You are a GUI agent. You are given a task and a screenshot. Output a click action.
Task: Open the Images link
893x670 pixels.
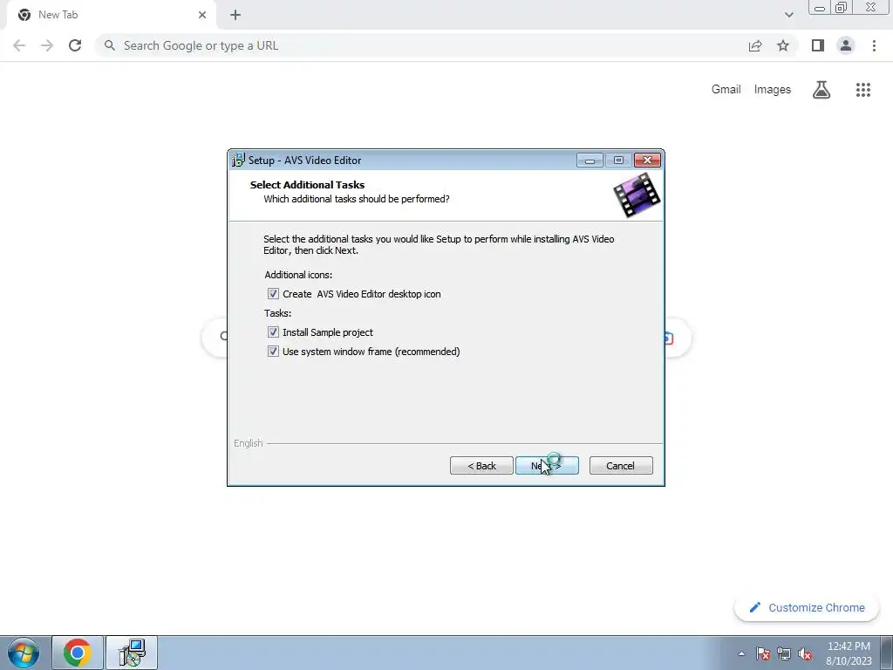click(773, 90)
